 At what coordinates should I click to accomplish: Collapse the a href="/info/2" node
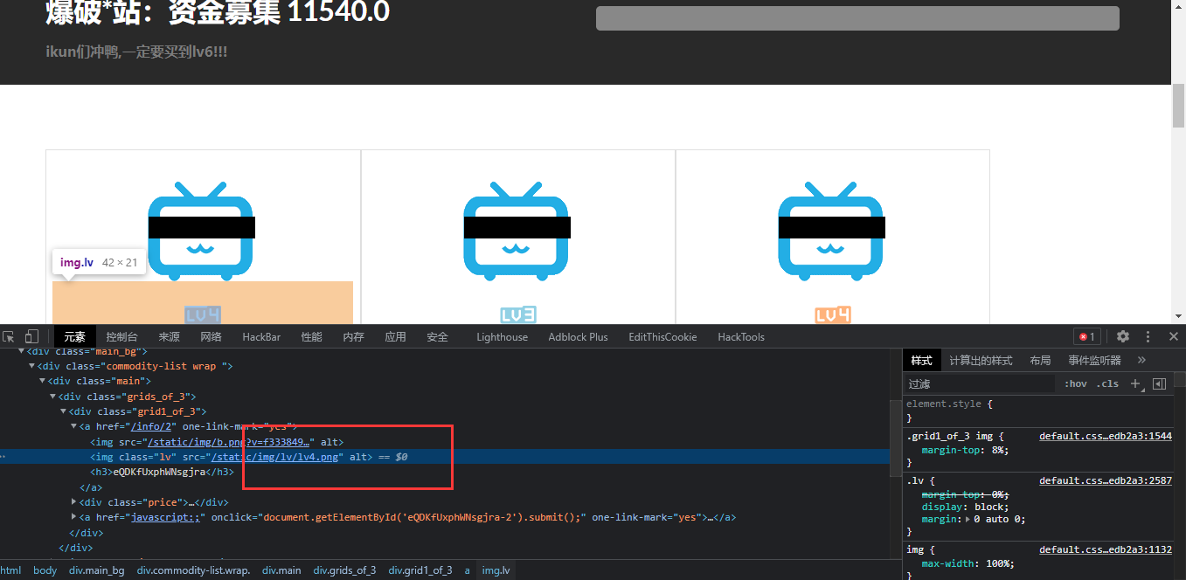point(75,426)
